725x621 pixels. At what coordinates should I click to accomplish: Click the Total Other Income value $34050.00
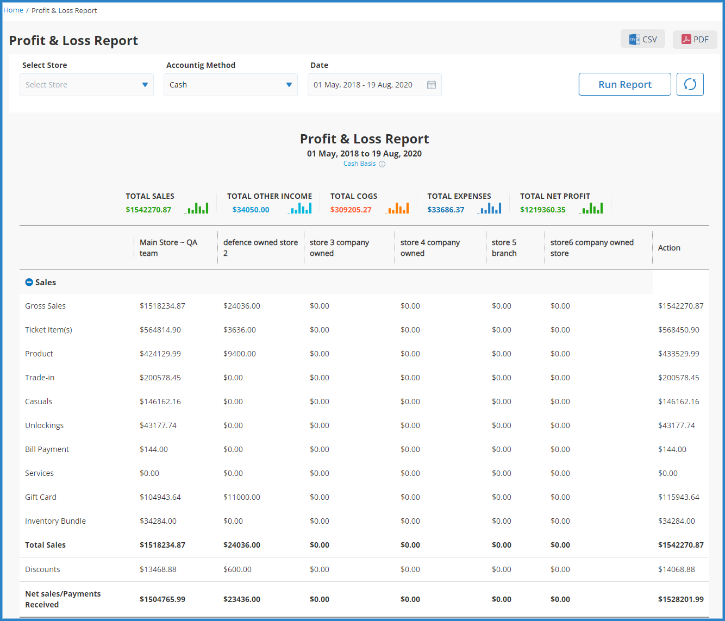pyautogui.click(x=251, y=210)
